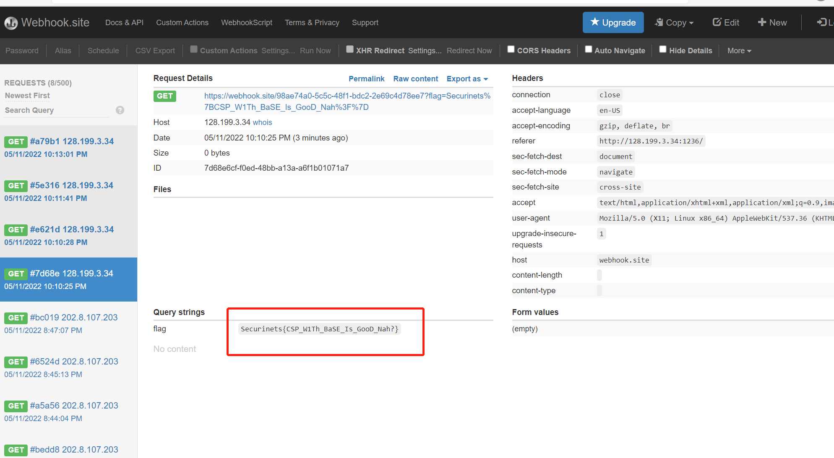Click the whois link next to host IP
Viewport: 834px width, 458px height.
(x=262, y=122)
